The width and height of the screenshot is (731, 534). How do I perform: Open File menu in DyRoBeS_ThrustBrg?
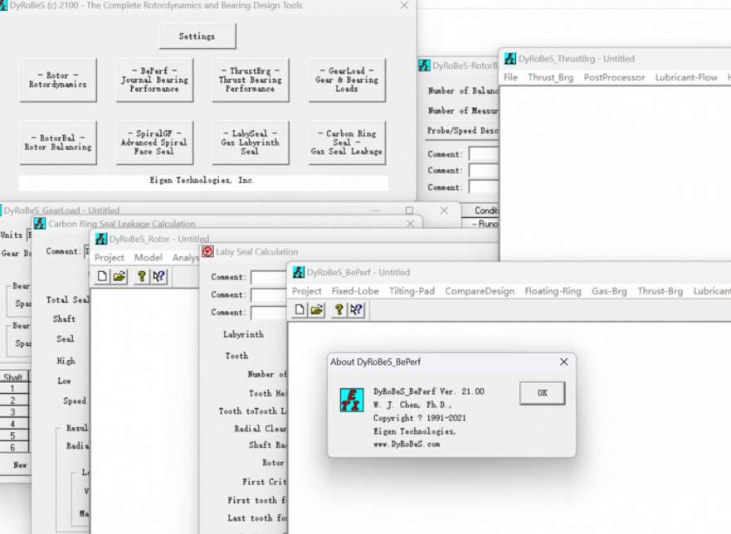(x=510, y=77)
